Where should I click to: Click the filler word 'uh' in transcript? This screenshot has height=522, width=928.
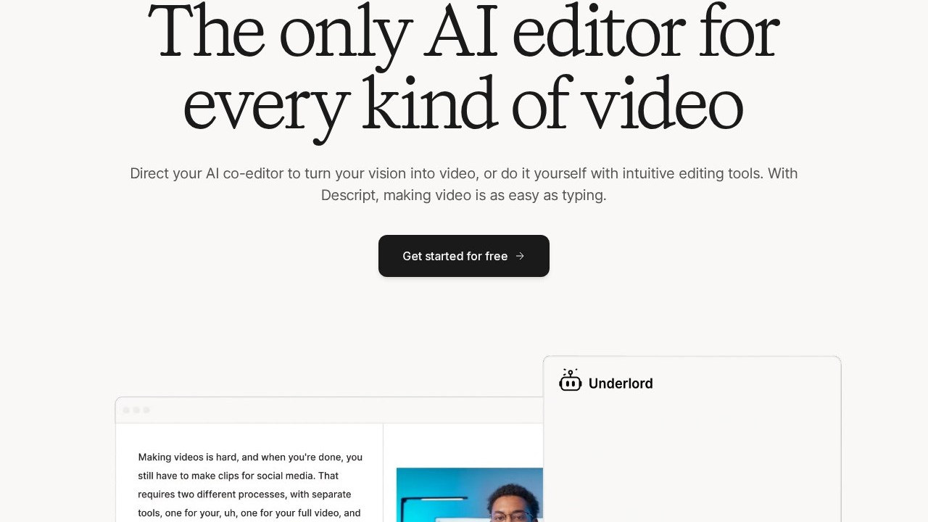coord(230,513)
